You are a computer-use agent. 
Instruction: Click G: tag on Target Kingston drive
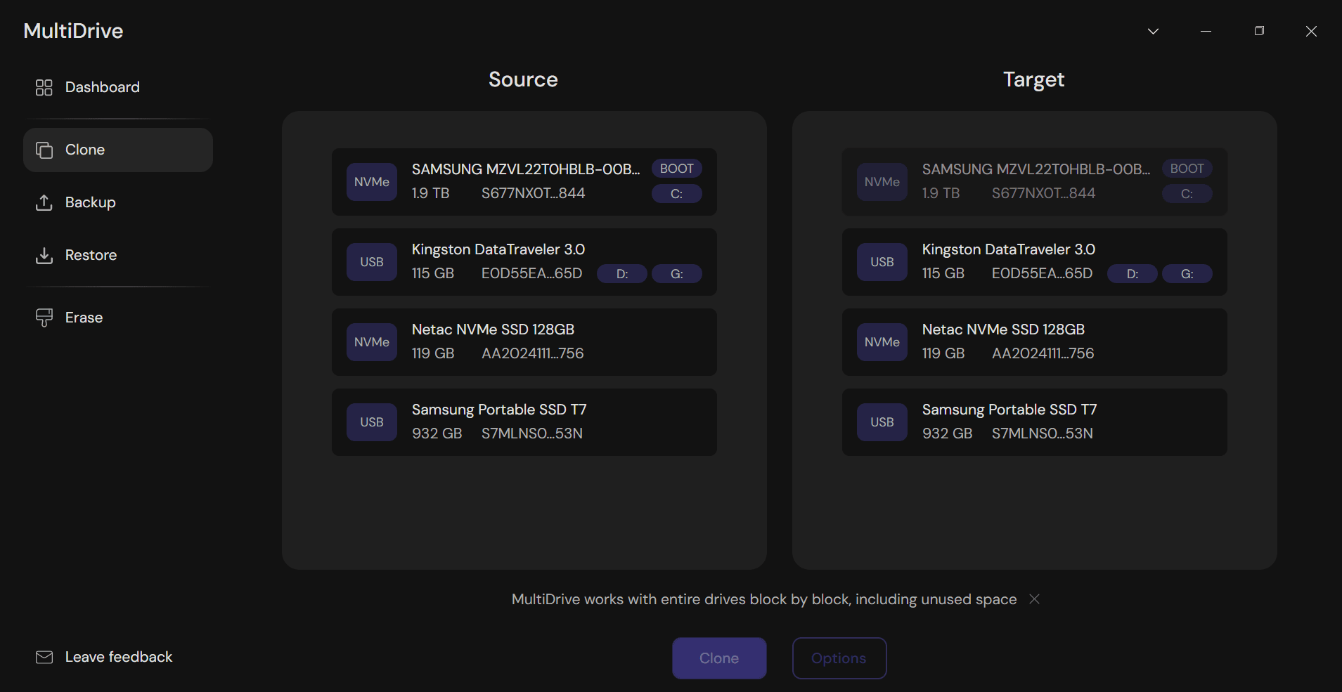(1187, 274)
